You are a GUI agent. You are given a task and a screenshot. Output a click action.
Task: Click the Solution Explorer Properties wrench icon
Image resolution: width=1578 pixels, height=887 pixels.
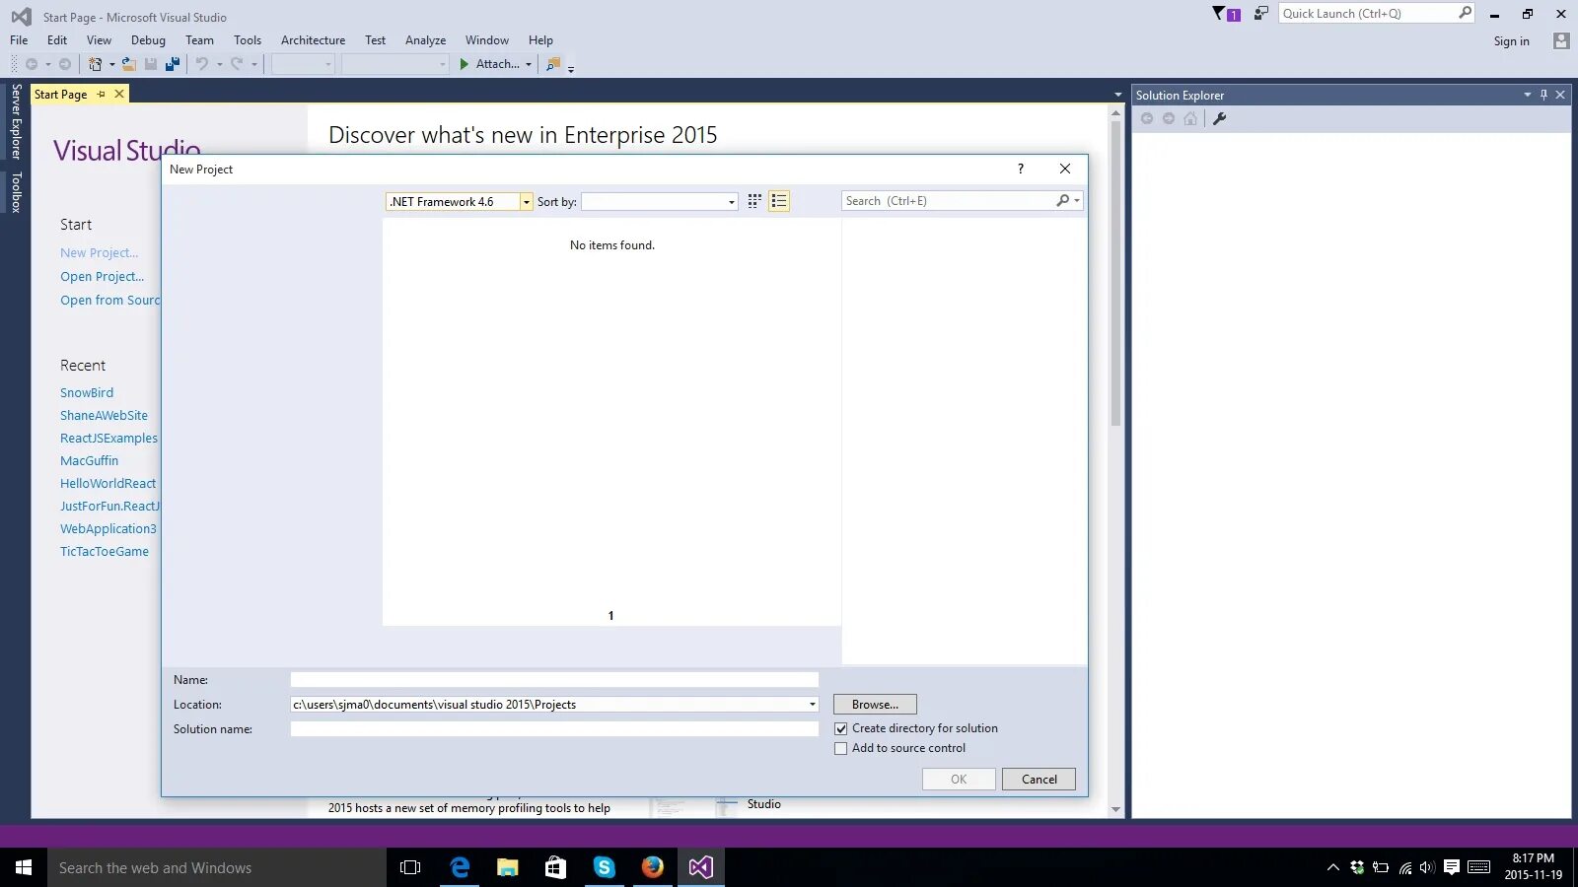click(1219, 118)
